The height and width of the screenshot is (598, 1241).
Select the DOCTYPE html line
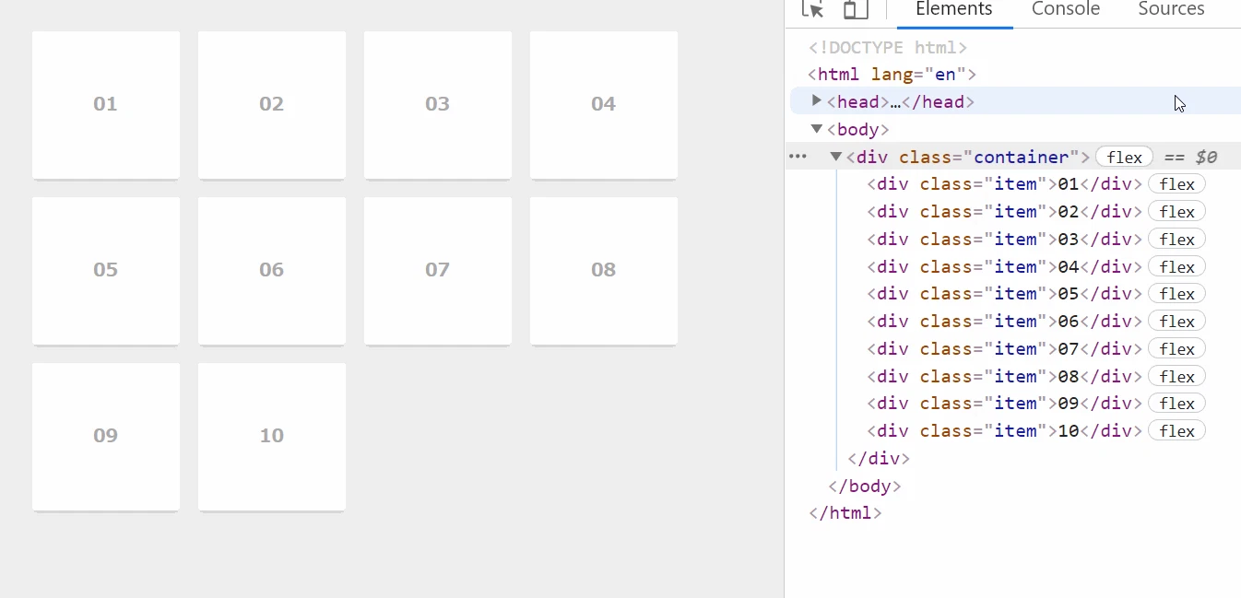pos(888,48)
